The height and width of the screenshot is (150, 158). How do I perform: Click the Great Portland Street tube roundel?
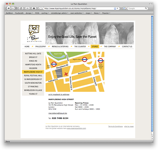[x=101, y=61]
